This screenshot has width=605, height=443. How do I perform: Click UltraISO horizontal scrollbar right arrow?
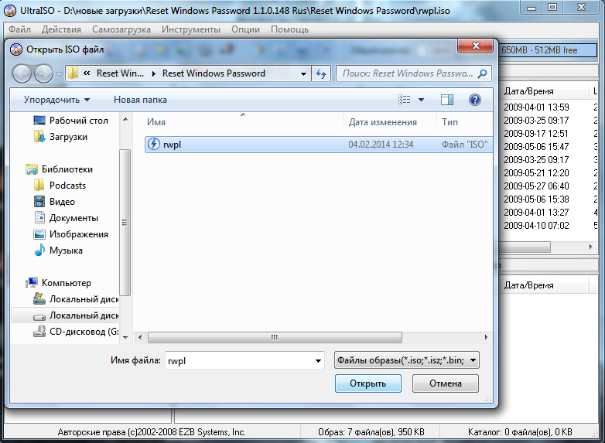(591, 247)
